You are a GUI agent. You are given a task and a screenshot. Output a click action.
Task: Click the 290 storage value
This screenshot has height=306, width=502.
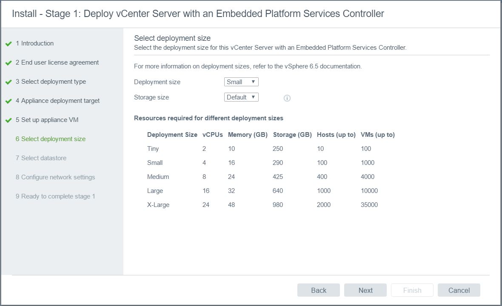point(278,163)
